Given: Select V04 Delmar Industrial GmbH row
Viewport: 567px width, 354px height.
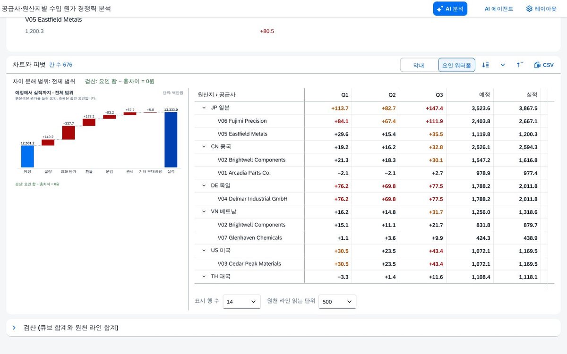Looking at the screenshot, I should [x=371, y=199].
